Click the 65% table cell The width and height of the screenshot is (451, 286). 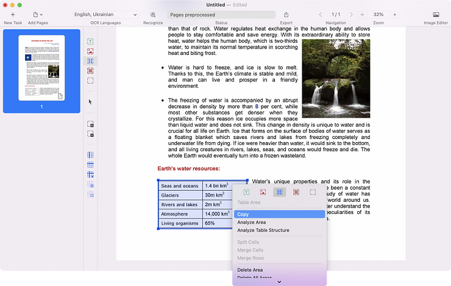coord(218,223)
